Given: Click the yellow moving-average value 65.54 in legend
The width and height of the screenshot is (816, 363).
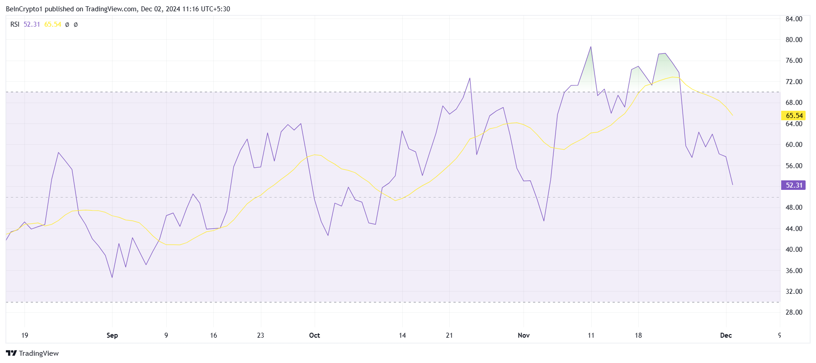Looking at the screenshot, I should 52,24.
